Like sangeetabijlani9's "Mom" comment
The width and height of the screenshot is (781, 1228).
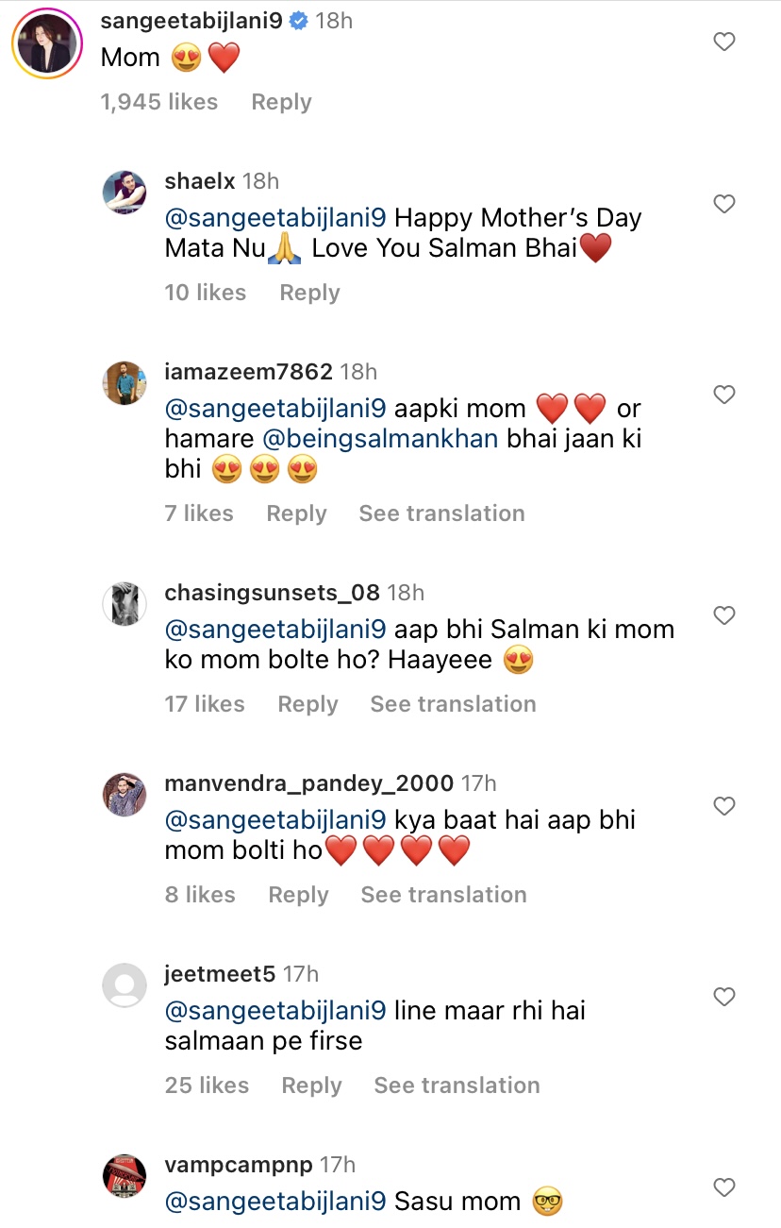point(723,42)
